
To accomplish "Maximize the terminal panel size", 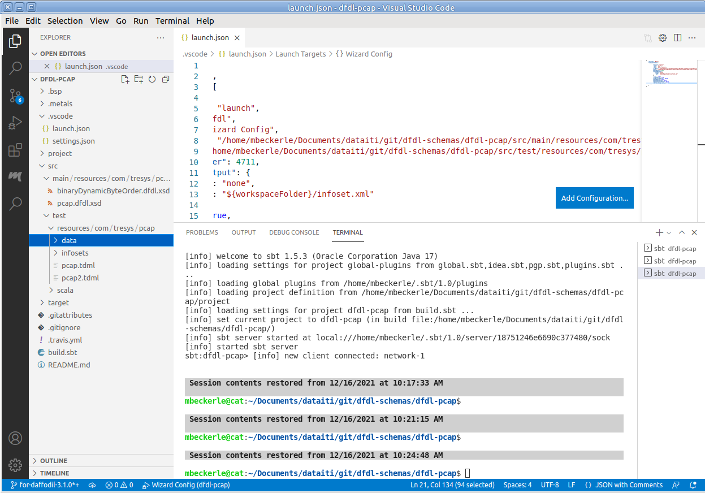I will [x=682, y=232].
